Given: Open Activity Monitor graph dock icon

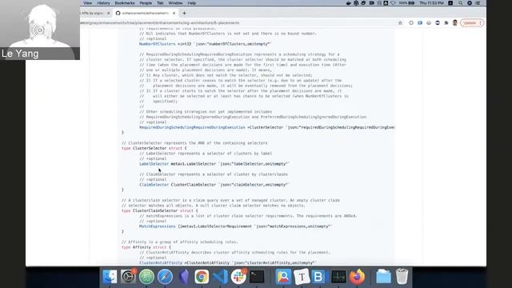Looking at the screenshot, I should [338, 277].
